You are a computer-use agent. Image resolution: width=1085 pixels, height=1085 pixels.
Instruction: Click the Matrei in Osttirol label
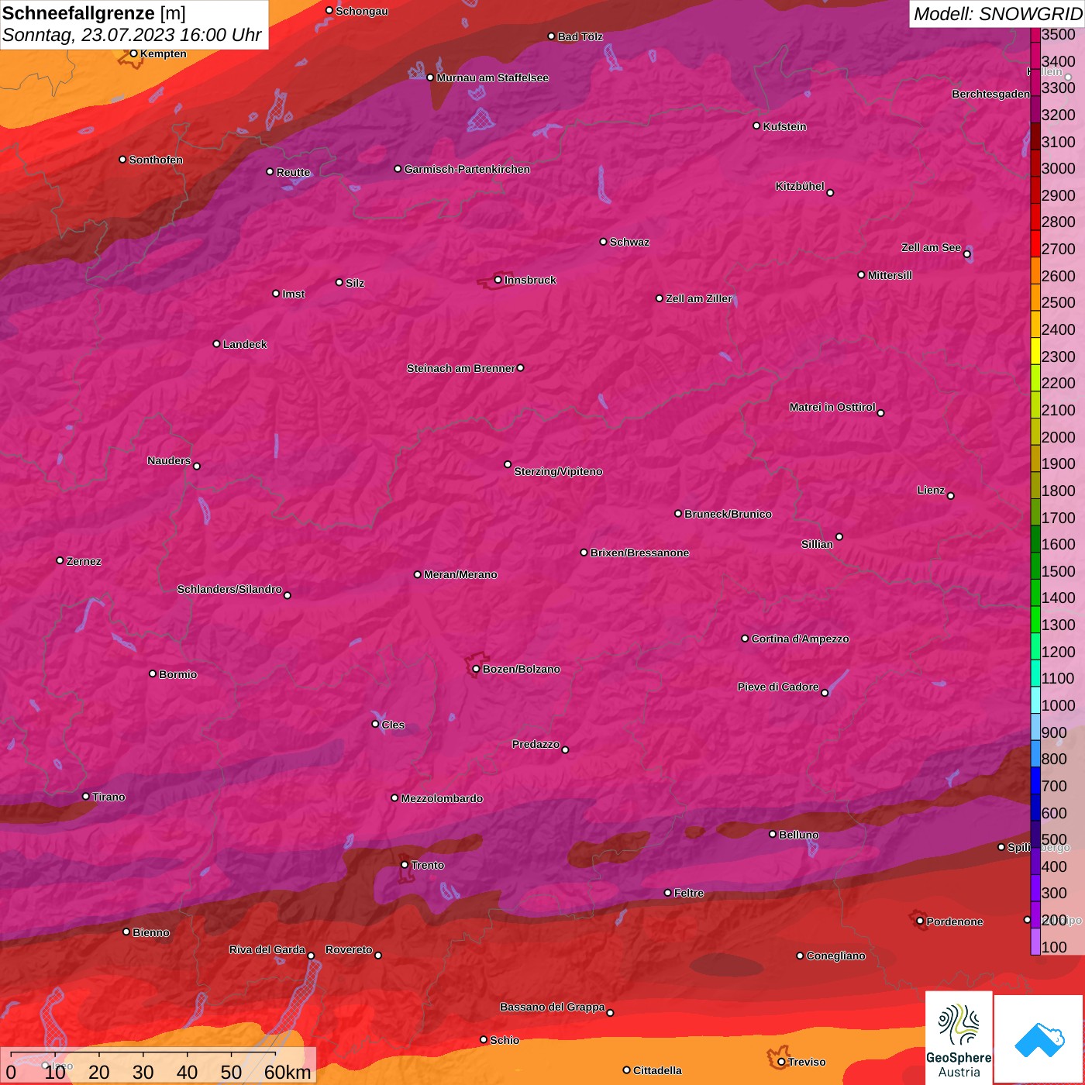point(832,407)
